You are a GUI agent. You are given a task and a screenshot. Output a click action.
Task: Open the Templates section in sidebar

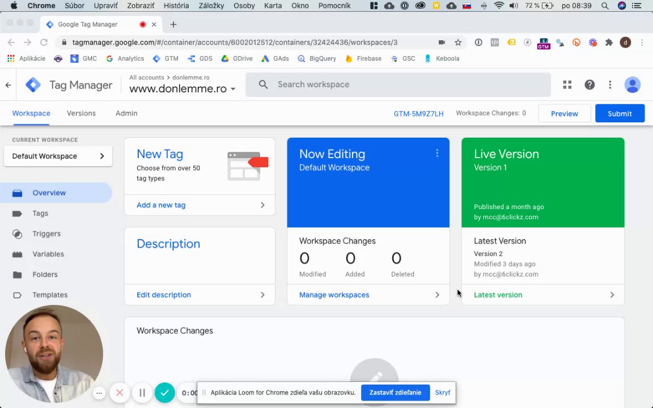pos(49,295)
